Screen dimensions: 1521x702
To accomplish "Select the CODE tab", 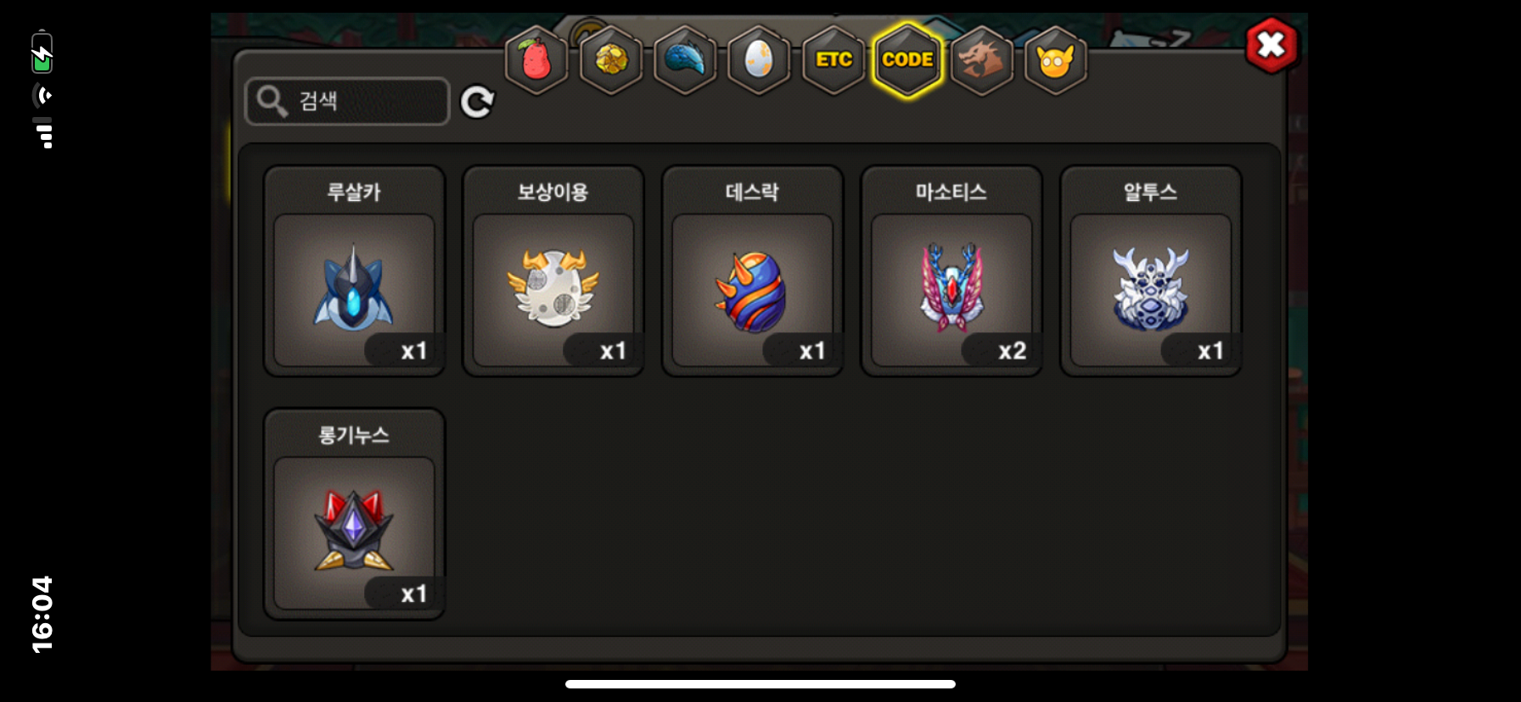I will (907, 60).
